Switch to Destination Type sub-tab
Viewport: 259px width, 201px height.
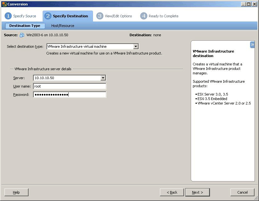(25, 26)
